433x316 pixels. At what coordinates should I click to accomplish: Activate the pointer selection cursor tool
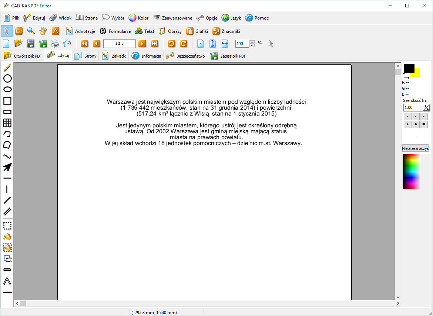pyautogui.click(x=7, y=31)
